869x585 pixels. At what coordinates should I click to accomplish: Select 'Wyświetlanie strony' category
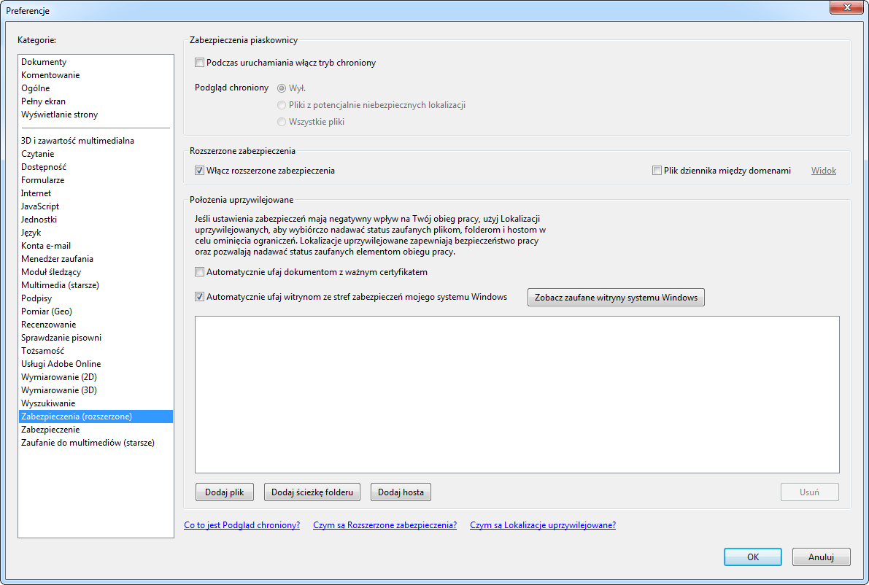click(96, 115)
